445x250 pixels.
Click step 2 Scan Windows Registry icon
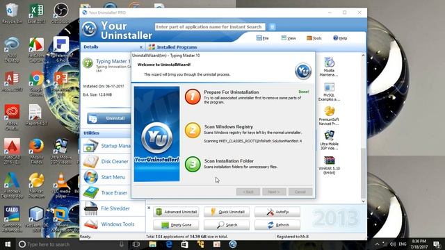tap(193, 131)
